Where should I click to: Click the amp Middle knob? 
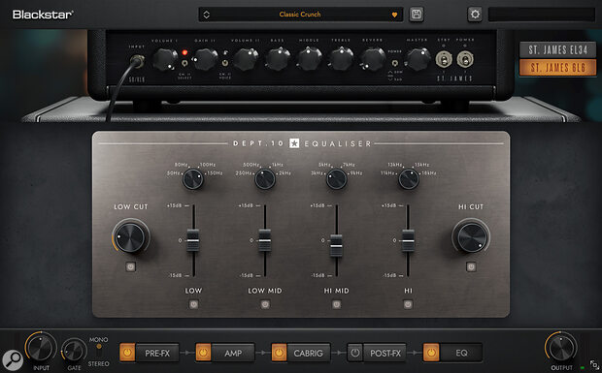[x=309, y=59]
